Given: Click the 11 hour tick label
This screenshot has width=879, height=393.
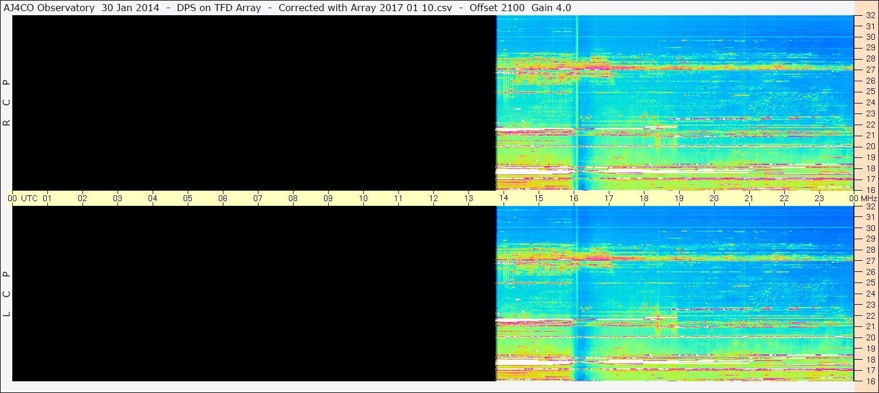Looking at the screenshot, I should [398, 198].
